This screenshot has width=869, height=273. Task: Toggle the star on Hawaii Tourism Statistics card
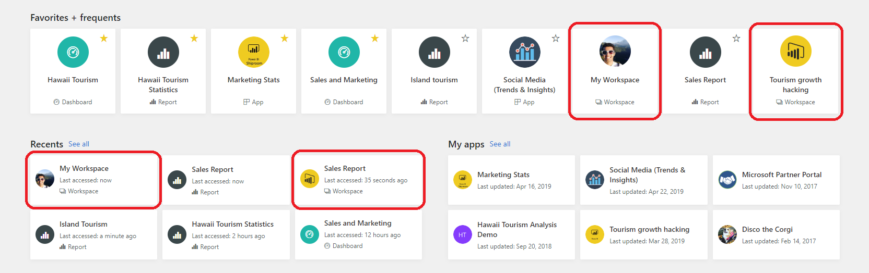click(194, 38)
